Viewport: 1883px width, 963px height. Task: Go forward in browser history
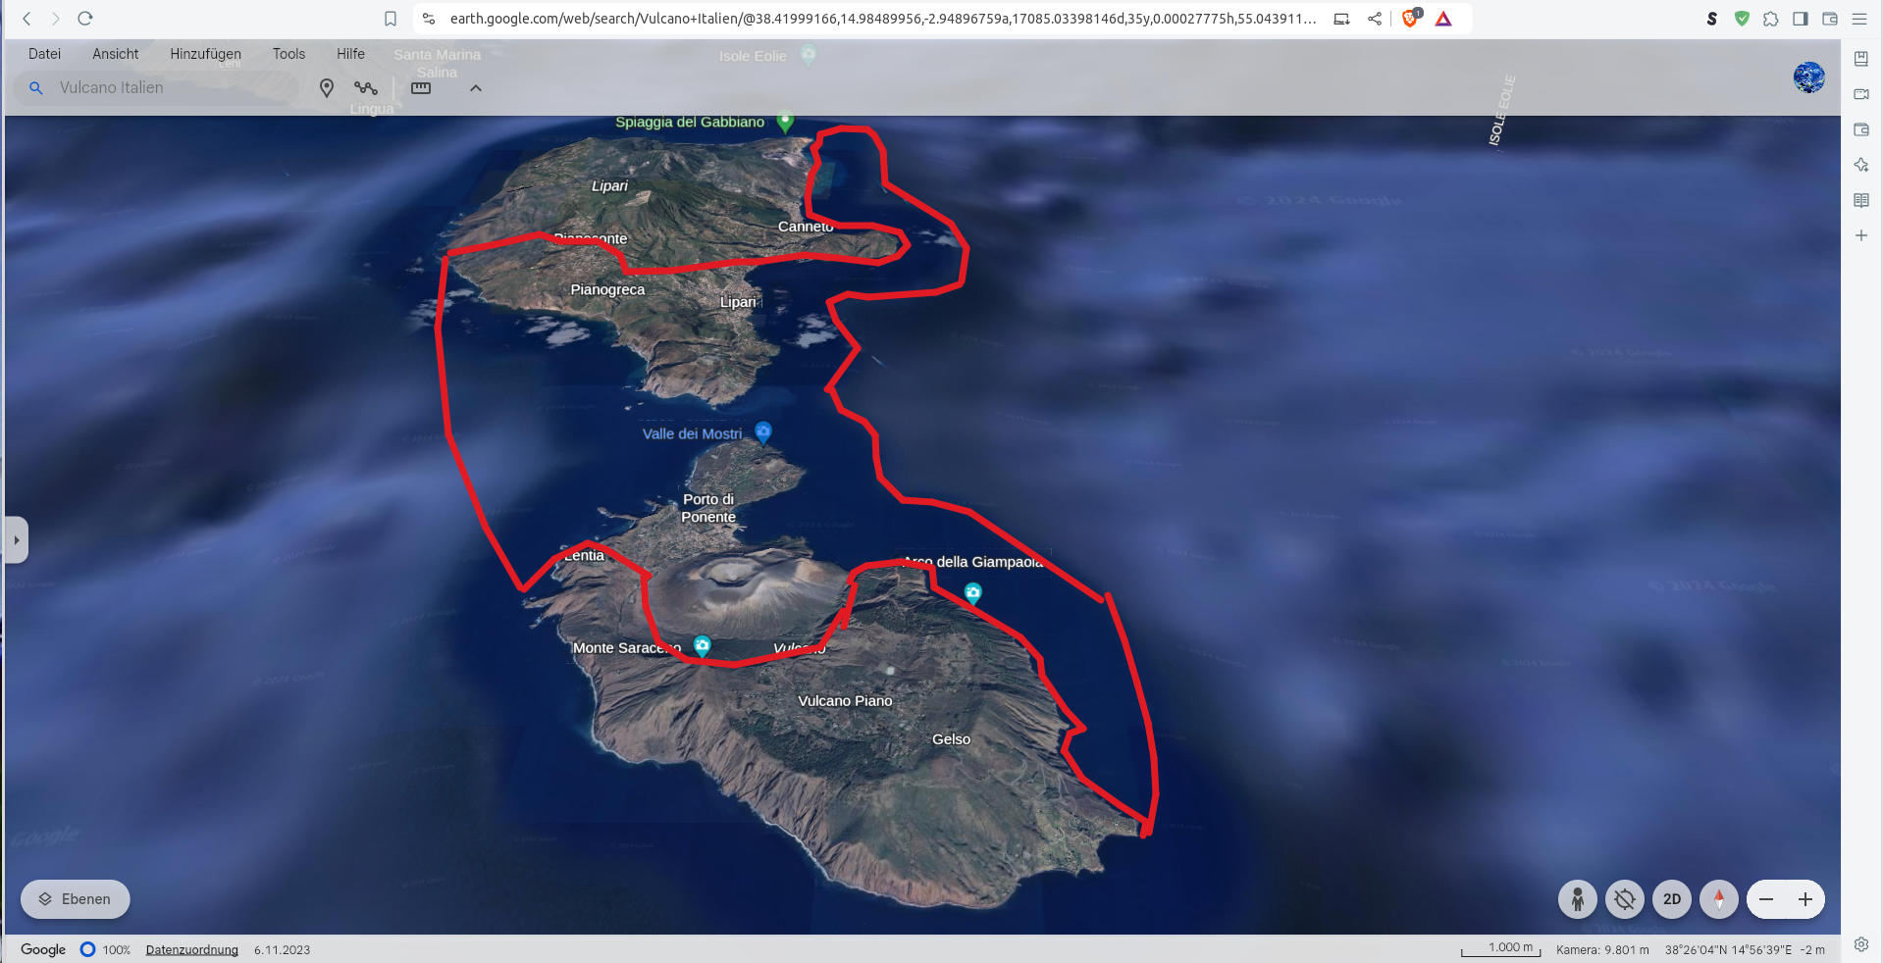point(55,19)
